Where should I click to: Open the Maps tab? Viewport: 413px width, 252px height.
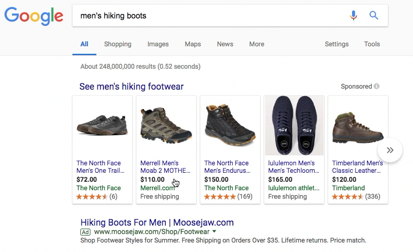coord(193,44)
